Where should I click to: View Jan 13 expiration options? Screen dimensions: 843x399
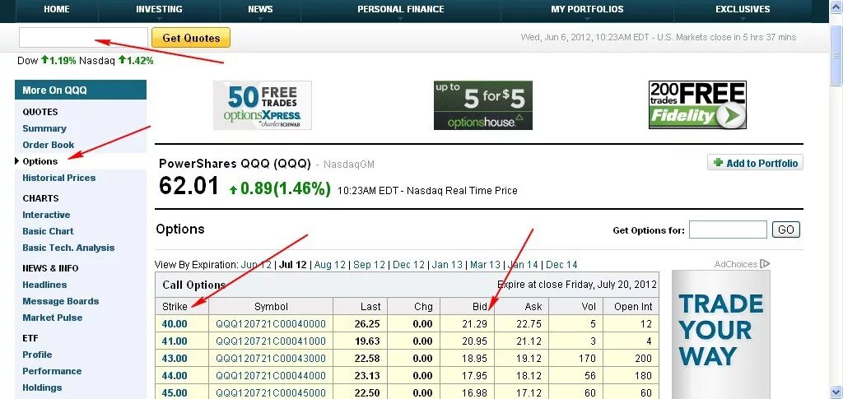point(447,265)
